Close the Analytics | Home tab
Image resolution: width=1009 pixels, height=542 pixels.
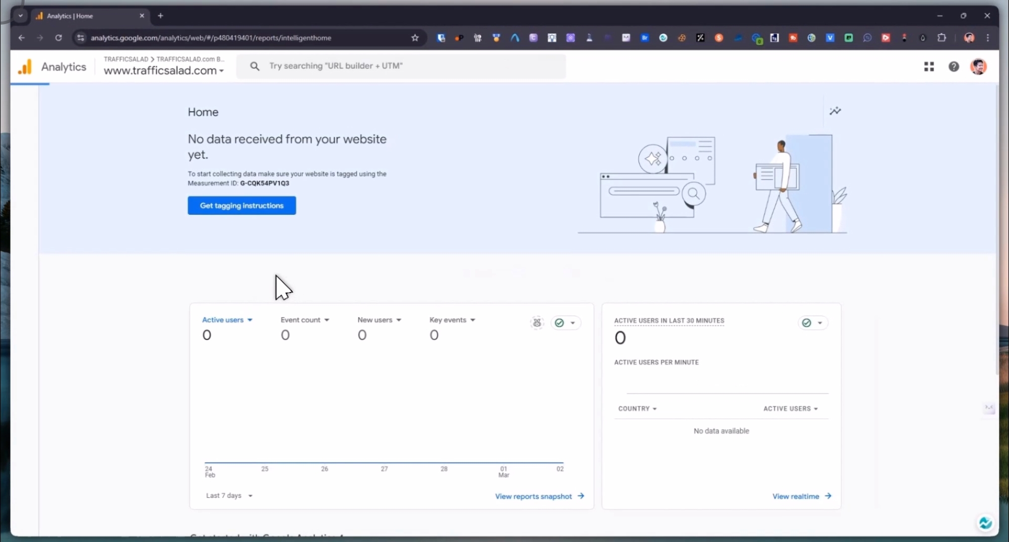coord(142,16)
